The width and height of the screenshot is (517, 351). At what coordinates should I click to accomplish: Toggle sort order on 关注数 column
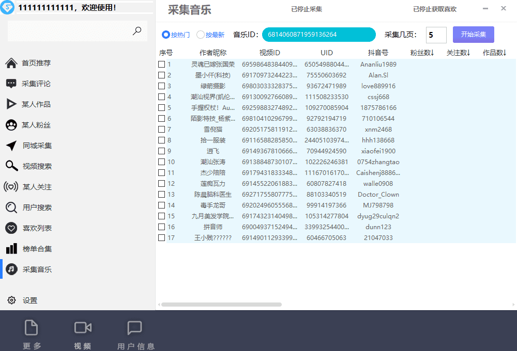click(x=458, y=52)
